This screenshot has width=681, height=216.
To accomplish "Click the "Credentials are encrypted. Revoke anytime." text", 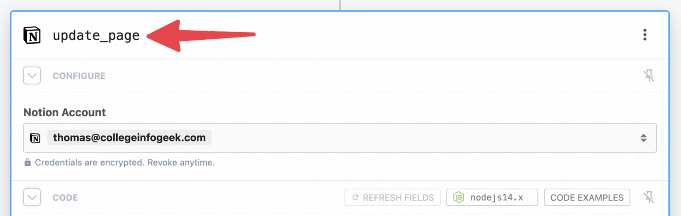I will [125, 162].
